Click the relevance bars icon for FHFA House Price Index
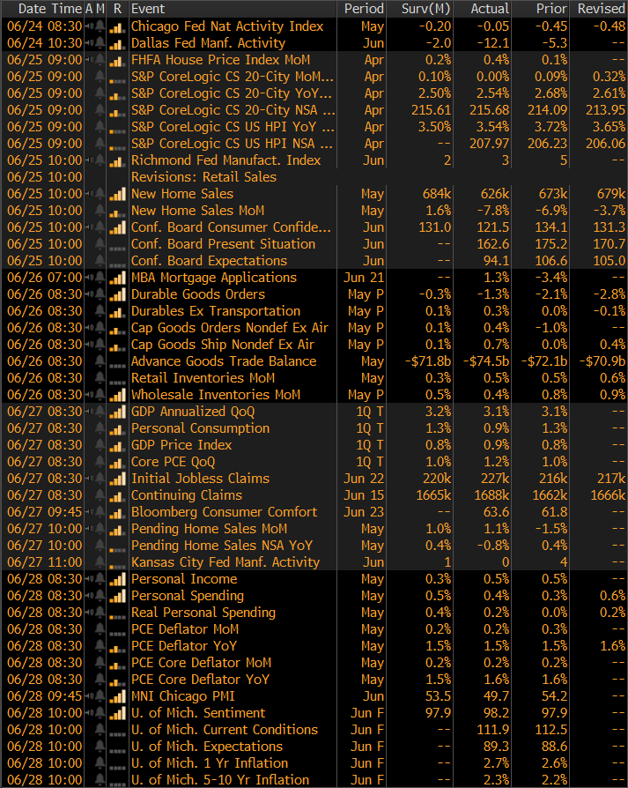The image size is (628, 788). click(x=117, y=60)
